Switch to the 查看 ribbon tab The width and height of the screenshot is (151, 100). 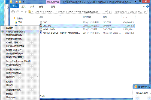pyautogui.click(x=41, y=7)
